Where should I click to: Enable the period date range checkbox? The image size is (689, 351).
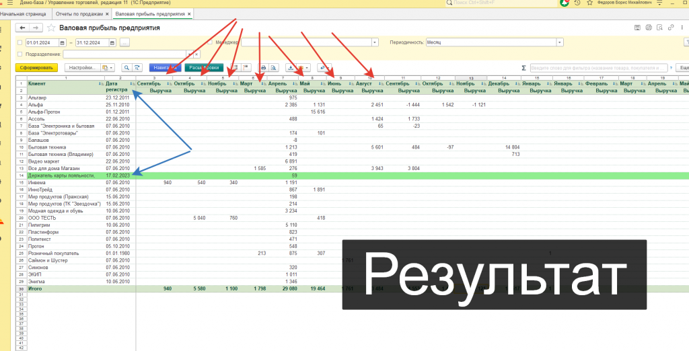click(20, 42)
